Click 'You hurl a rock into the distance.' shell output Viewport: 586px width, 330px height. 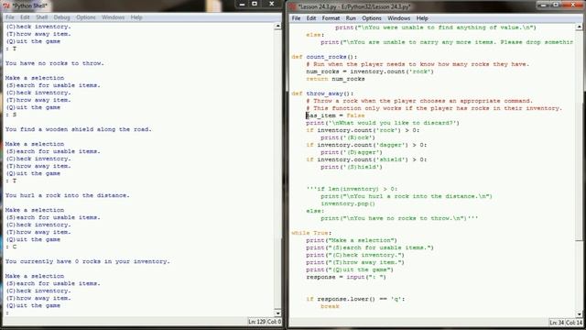67,195
